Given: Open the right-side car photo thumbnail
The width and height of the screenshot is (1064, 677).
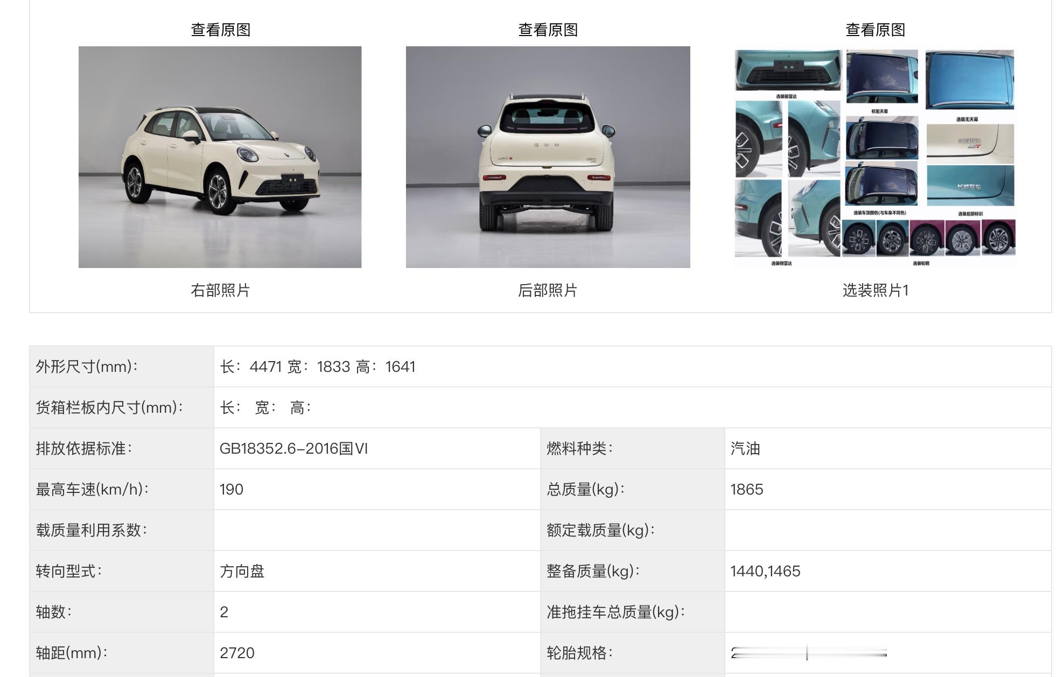Looking at the screenshot, I should [220, 157].
